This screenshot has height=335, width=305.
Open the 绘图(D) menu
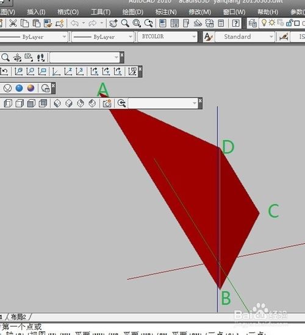[x=133, y=12]
